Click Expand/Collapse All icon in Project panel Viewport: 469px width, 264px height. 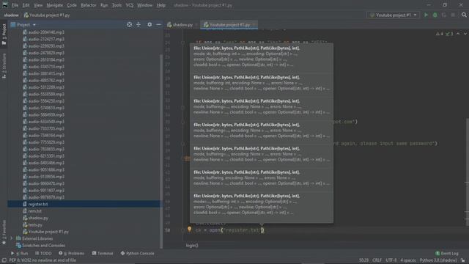click(139, 24)
